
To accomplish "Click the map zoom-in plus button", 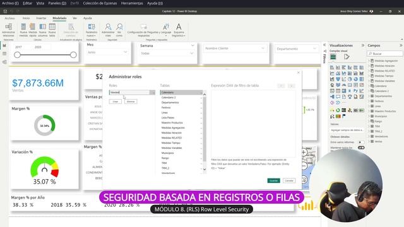I will 304,153.
